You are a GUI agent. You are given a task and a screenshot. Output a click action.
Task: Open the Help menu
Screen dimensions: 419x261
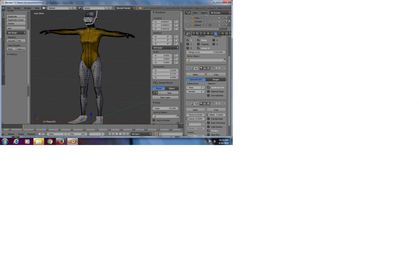click(x=37, y=8)
